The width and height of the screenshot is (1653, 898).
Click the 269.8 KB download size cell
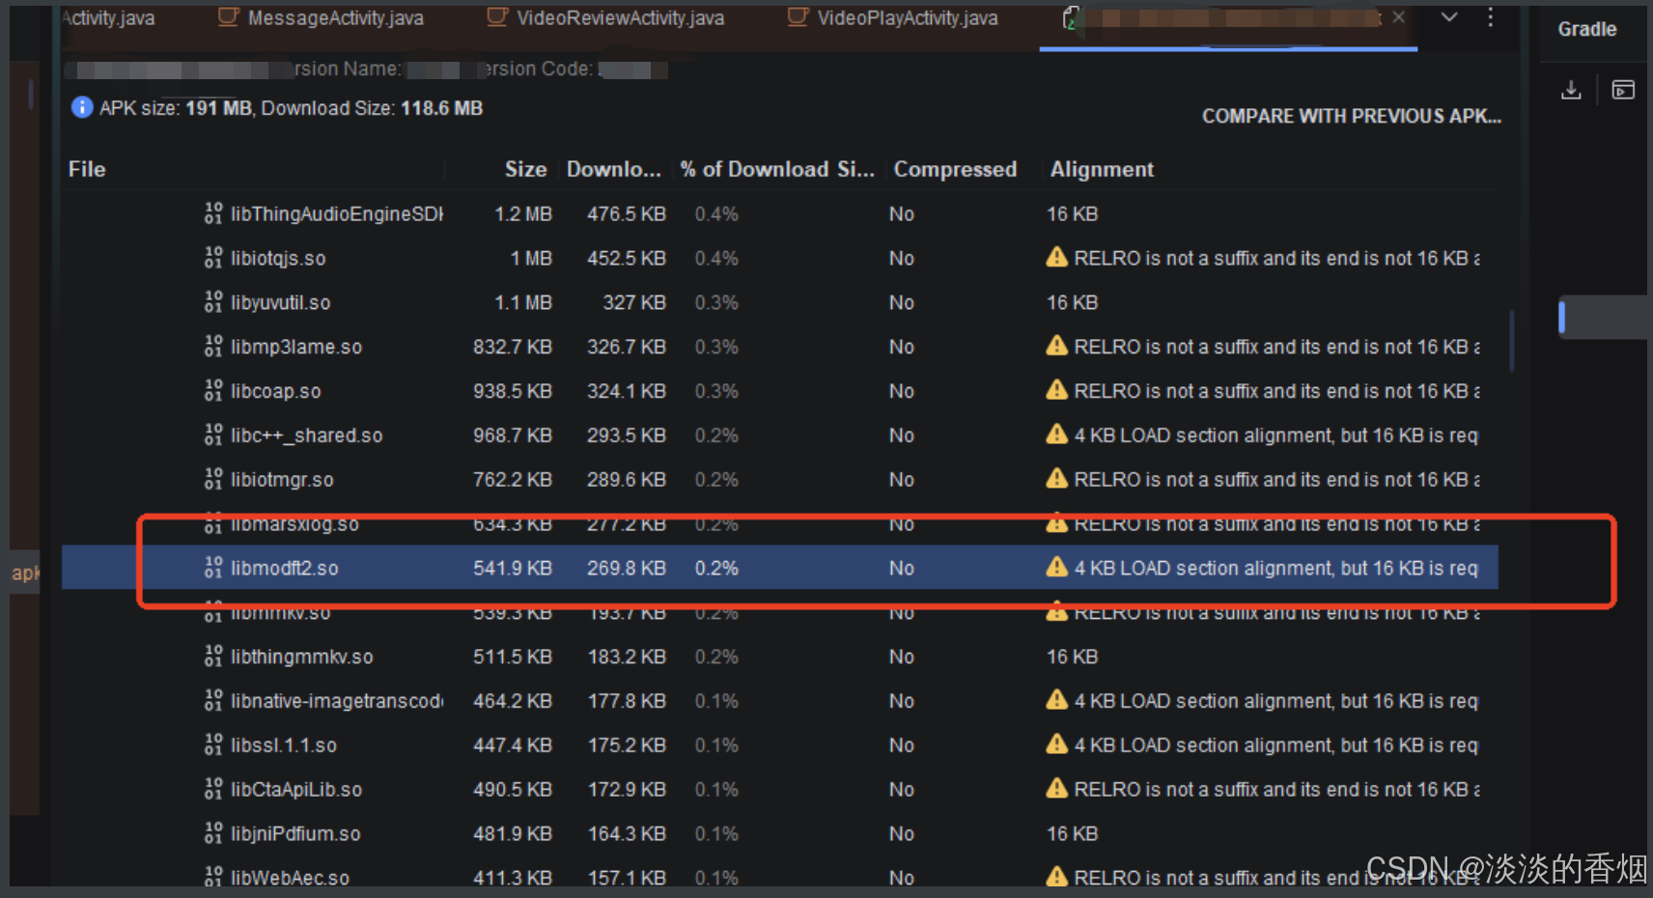pyautogui.click(x=626, y=569)
